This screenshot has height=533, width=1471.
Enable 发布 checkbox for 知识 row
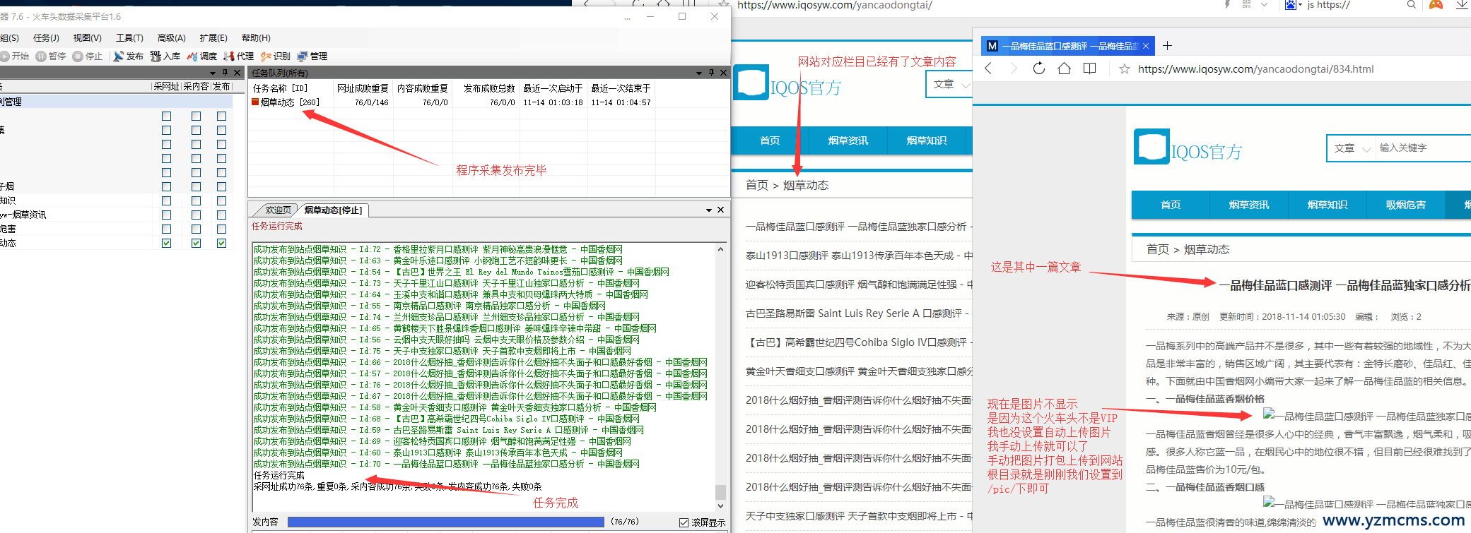(221, 200)
